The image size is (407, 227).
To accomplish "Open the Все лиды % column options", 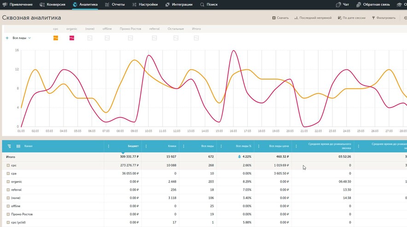I will coord(221,146).
